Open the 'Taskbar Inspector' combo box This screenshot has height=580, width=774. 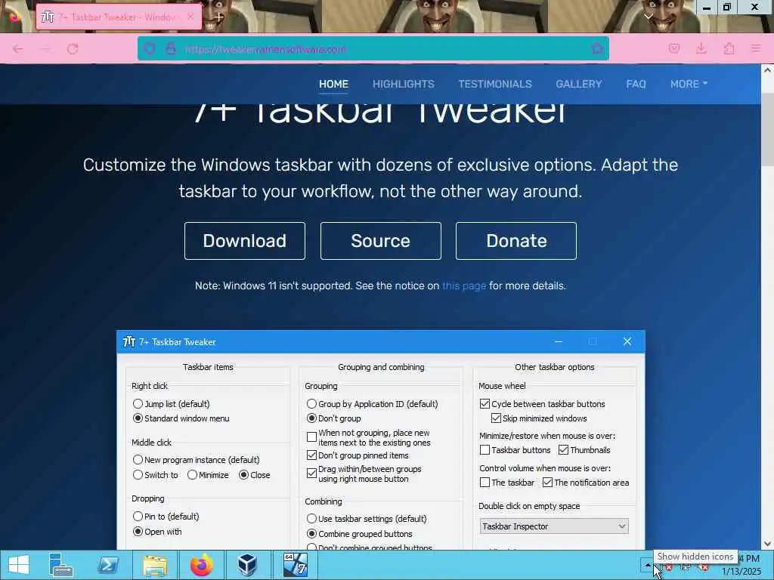[x=554, y=526]
